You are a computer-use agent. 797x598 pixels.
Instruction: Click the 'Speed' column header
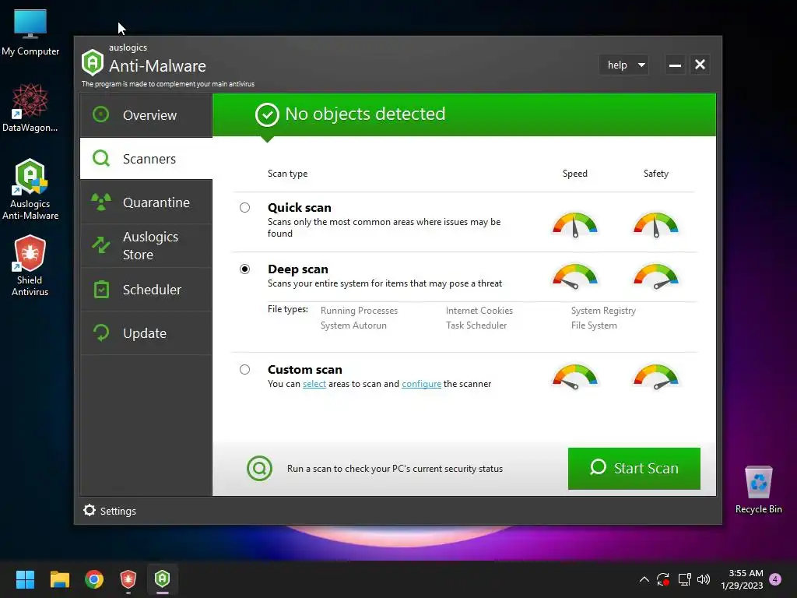pyautogui.click(x=575, y=174)
